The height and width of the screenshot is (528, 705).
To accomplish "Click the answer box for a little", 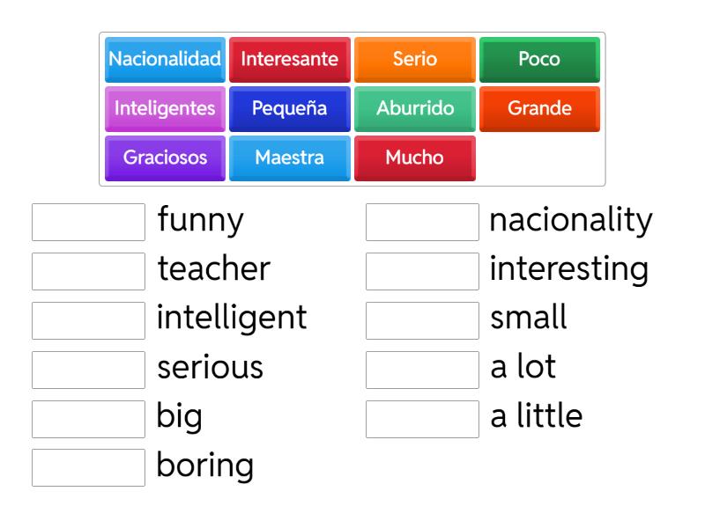I will coord(422,418).
